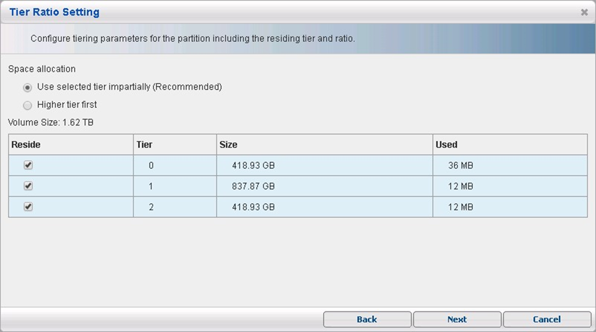Close the Tier Ratio Setting dialog
Viewport: 596px width, 332px height.
(x=584, y=12)
